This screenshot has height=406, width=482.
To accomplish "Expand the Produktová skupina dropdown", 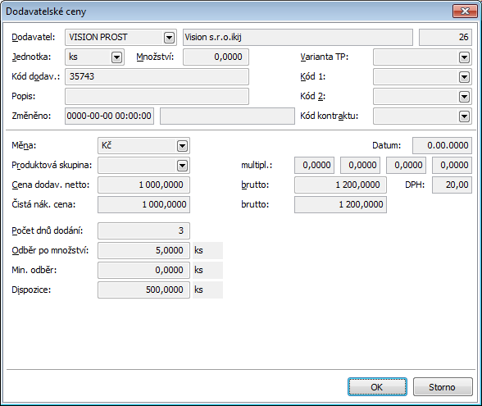I will [x=182, y=166].
